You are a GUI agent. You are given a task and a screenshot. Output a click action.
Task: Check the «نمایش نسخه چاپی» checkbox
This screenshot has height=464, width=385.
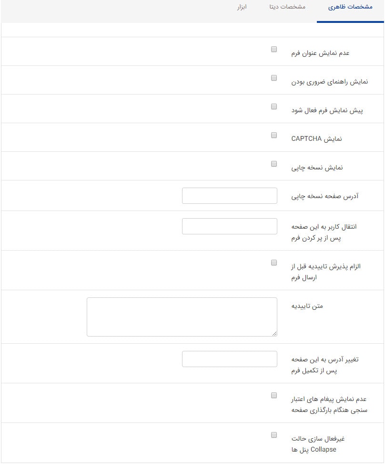(x=274, y=163)
